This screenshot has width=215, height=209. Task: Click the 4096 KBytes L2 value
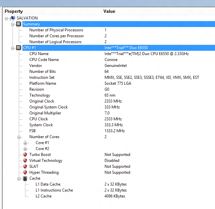coord(115,196)
